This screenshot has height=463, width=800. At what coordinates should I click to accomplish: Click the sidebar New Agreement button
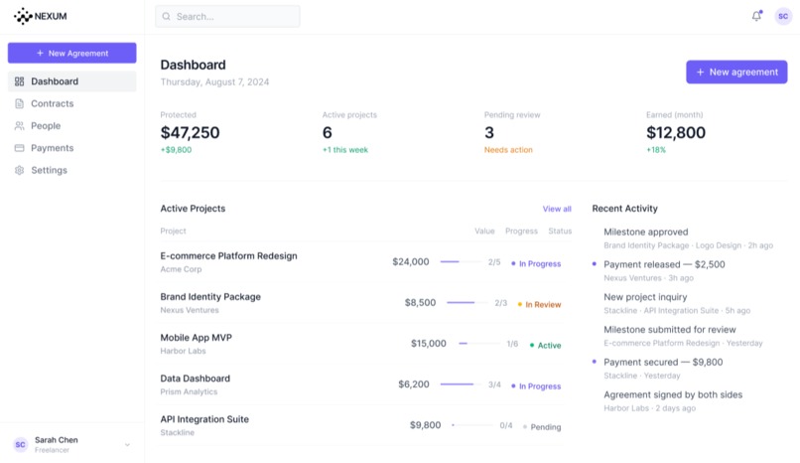pos(71,53)
